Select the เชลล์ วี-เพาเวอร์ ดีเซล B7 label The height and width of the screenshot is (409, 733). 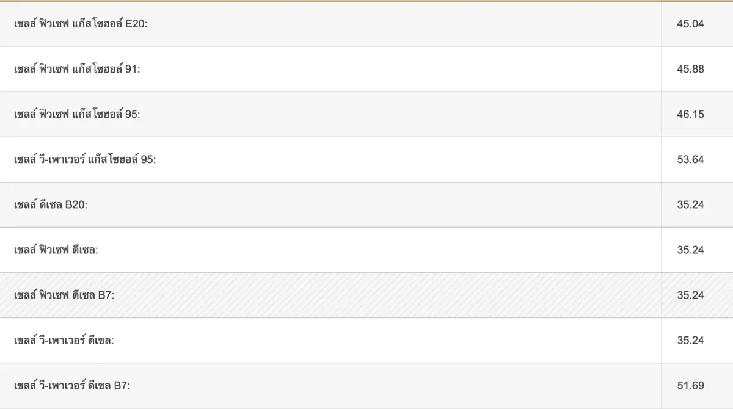72,385
